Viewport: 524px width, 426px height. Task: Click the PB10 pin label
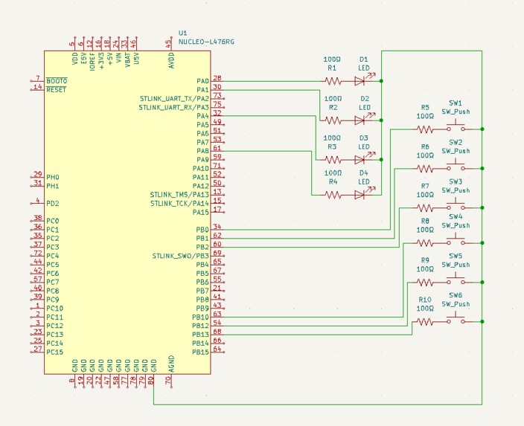pyautogui.click(x=200, y=317)
